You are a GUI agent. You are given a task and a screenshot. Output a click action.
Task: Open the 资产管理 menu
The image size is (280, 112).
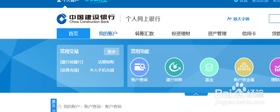tap(217, 33)
